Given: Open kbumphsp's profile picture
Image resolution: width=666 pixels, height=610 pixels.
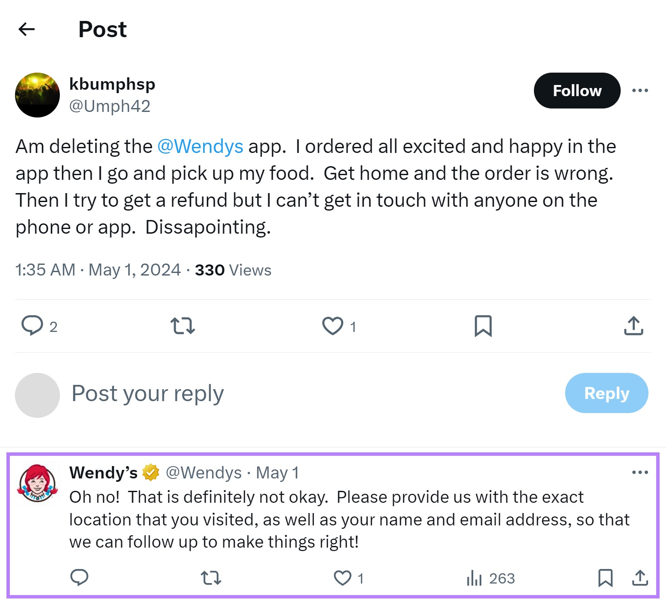Looking at the screenshot, I should pyautogui.click(x=37, y=95).
